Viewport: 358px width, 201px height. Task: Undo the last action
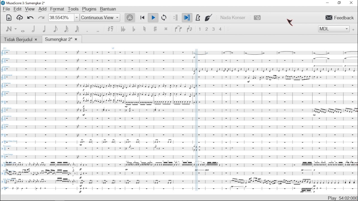[30, 18]
